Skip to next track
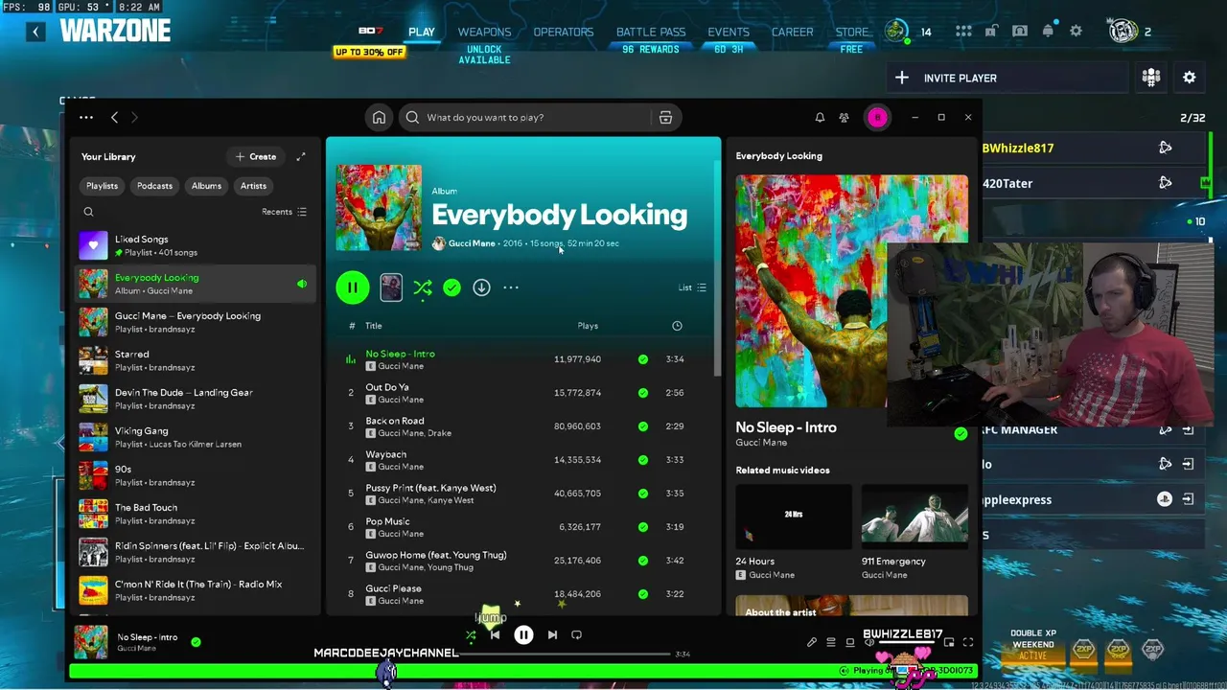This screenshot has width=1227, height=690. coord(552,634)
